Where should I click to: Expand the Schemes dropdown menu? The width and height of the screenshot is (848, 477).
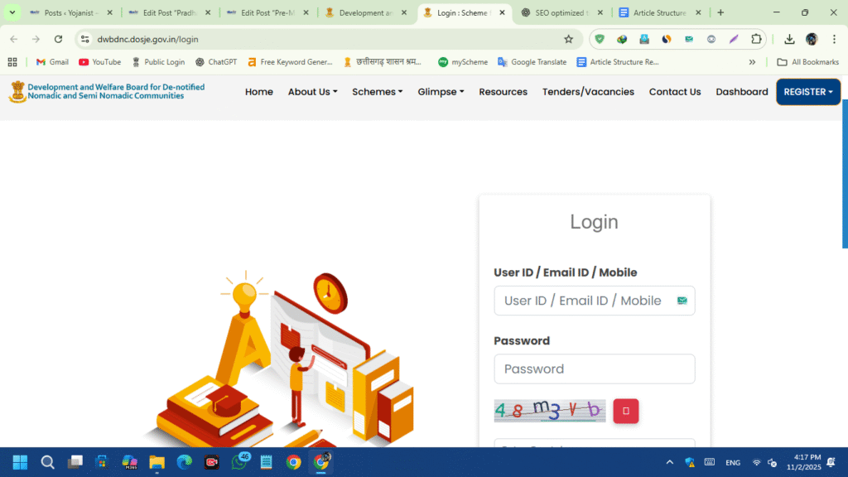[377, 92]
